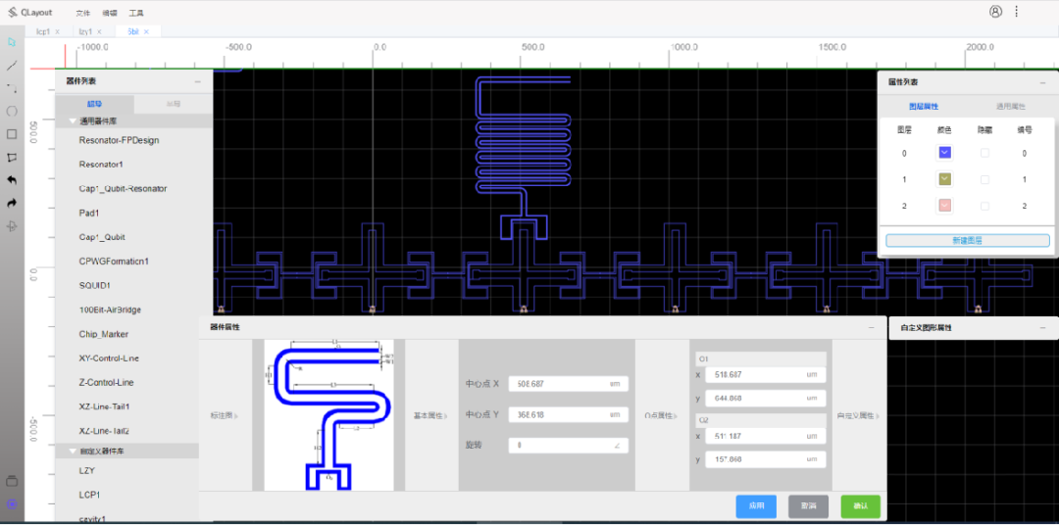Select the polygon drawing tool
The width and height of the screenshot is (1059, 525).
(12, 157)
